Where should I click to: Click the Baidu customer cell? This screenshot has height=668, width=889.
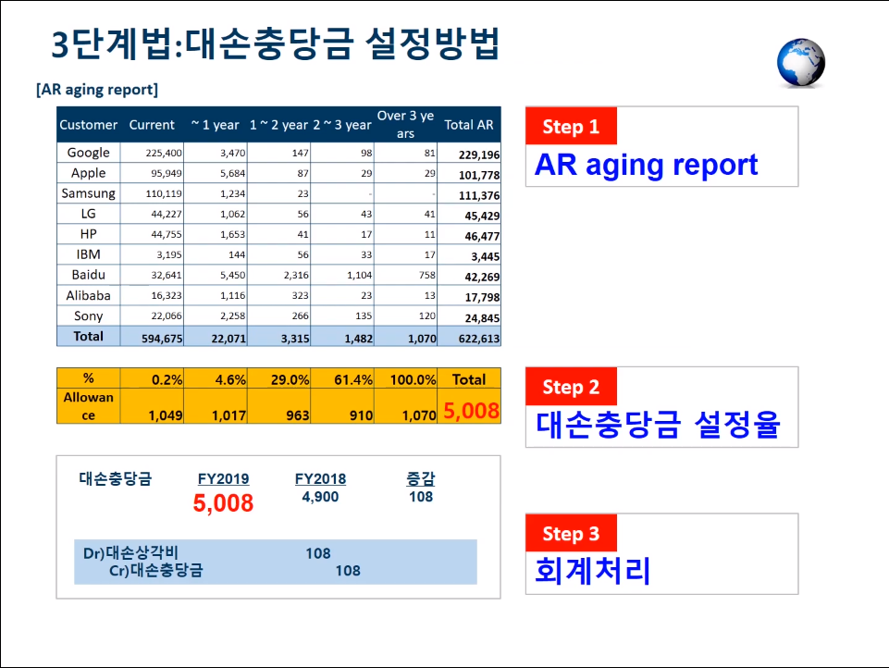(89, 275)
